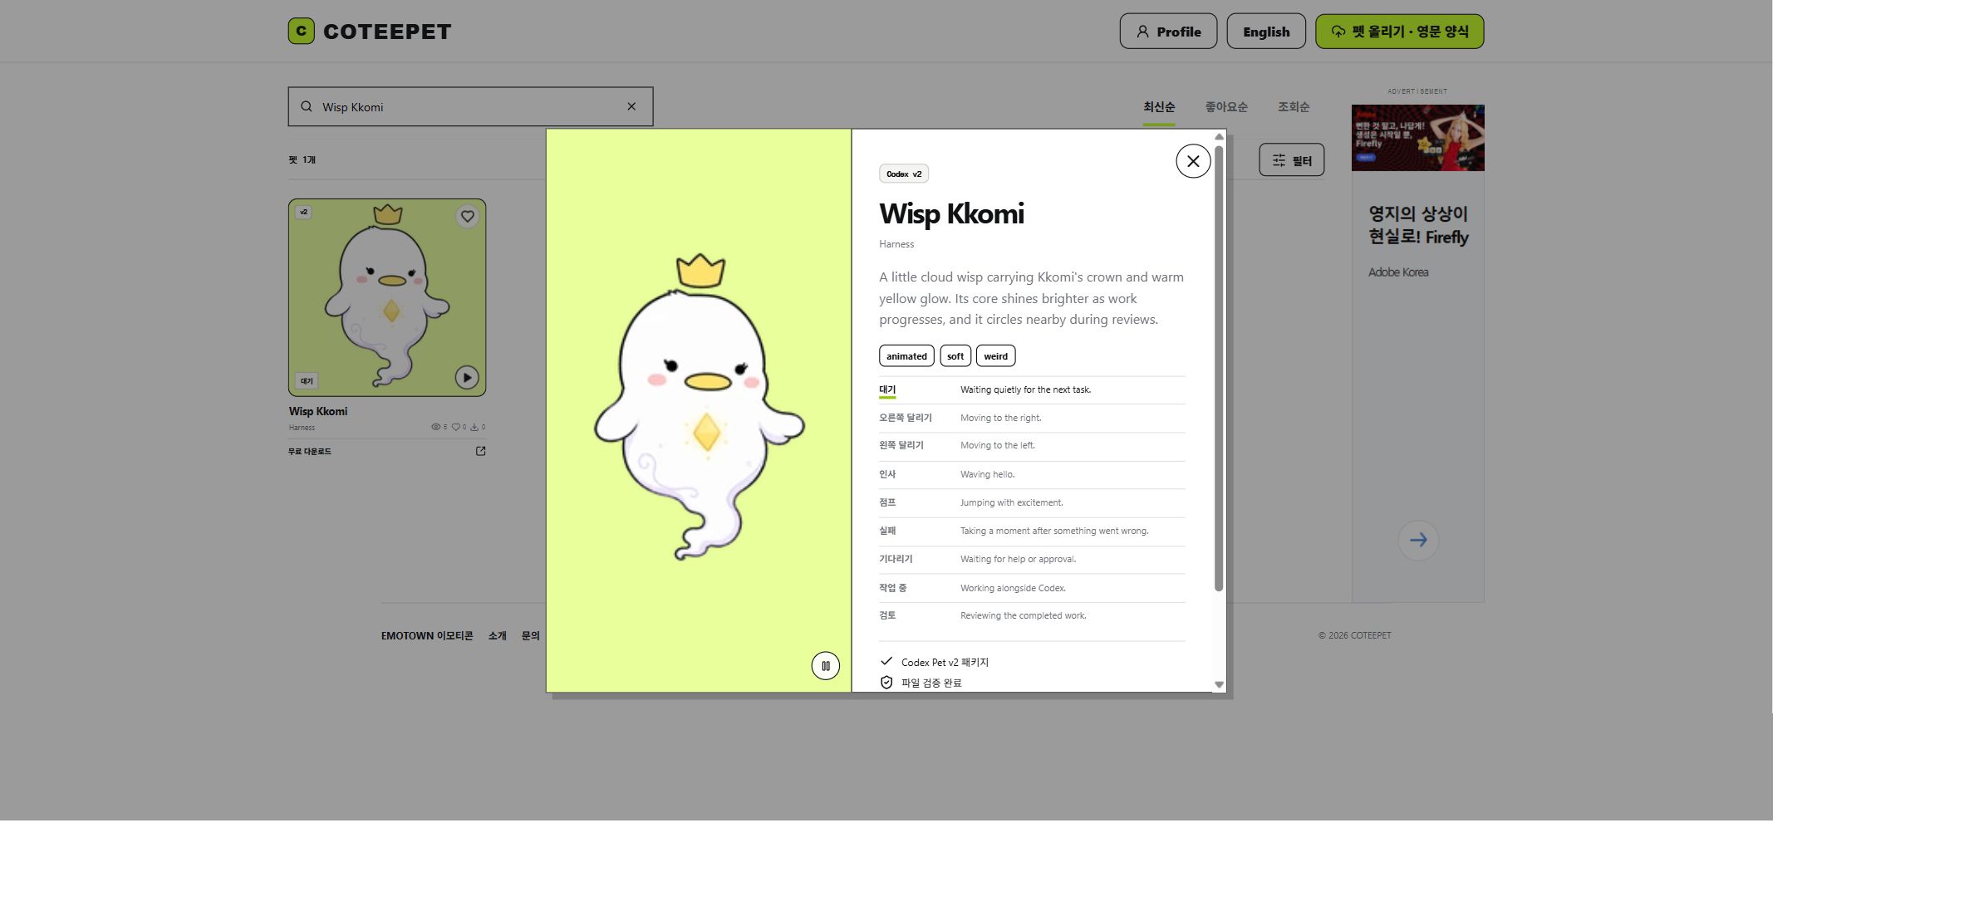Screen dimensions: 1969x911
Task: Switch language with the English button
Action: click(1266, 32)
